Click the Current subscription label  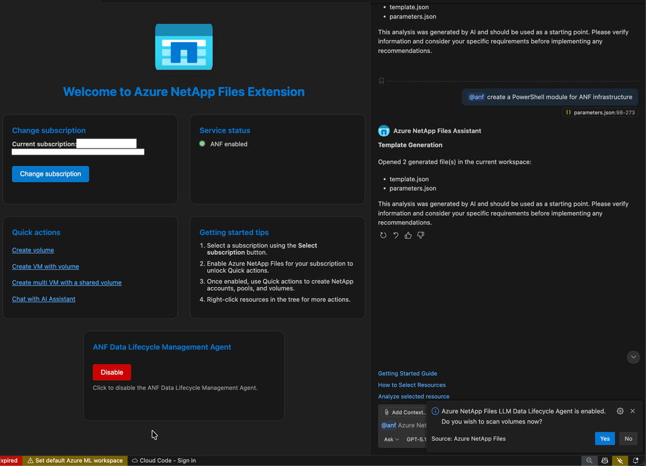[44, 144]
